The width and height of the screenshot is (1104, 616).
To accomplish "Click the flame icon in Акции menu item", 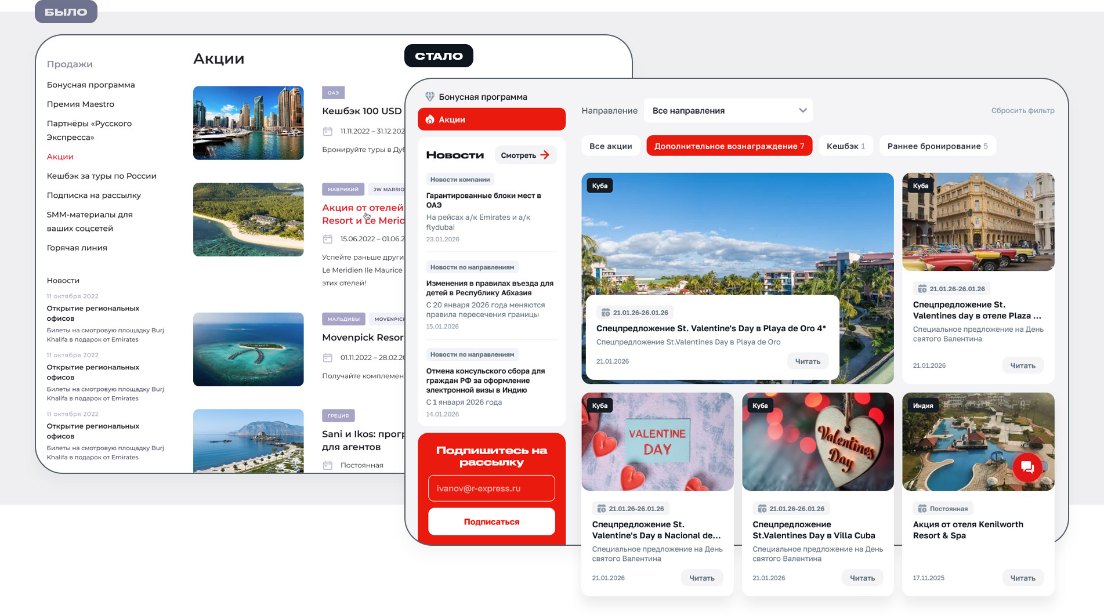I will [x=430, y=119].
